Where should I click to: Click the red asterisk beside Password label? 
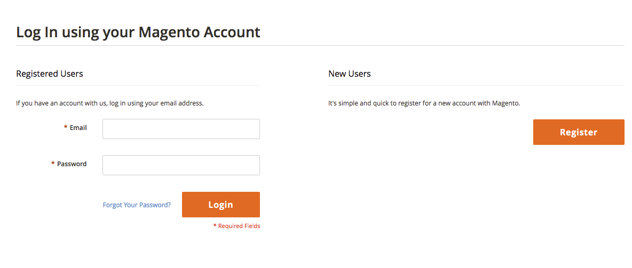click(x=53, y=164)
